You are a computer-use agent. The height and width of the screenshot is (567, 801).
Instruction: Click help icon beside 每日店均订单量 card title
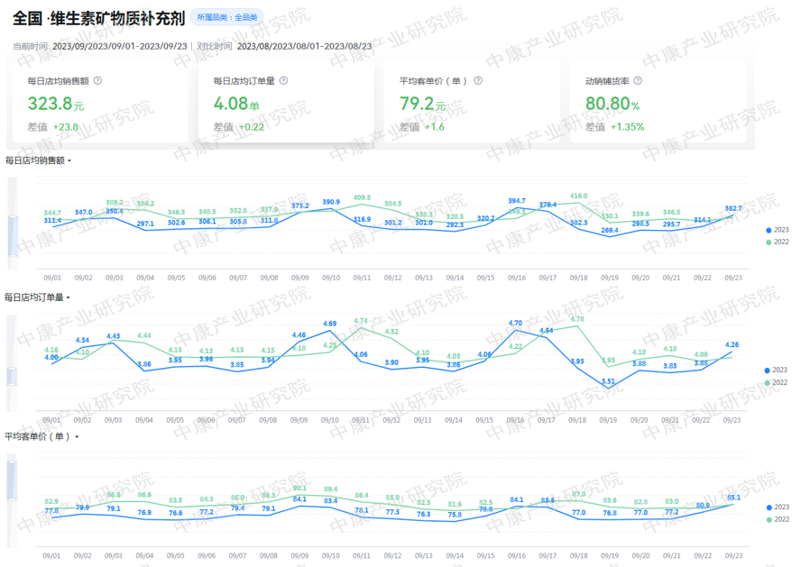click(x=283, y=80)
